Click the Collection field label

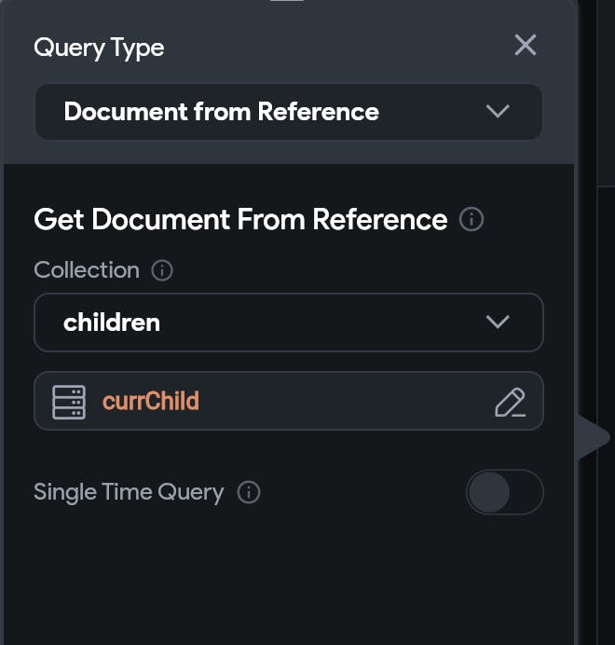87,270
